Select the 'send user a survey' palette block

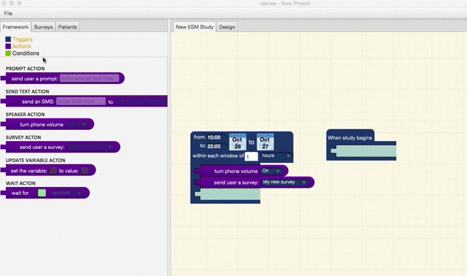(x=61, y=147)
